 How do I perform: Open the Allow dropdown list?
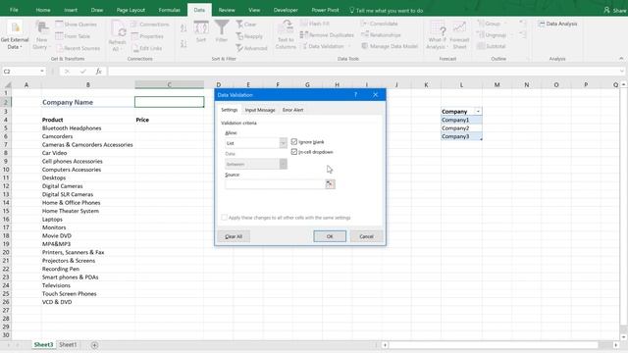pos(284,143)
